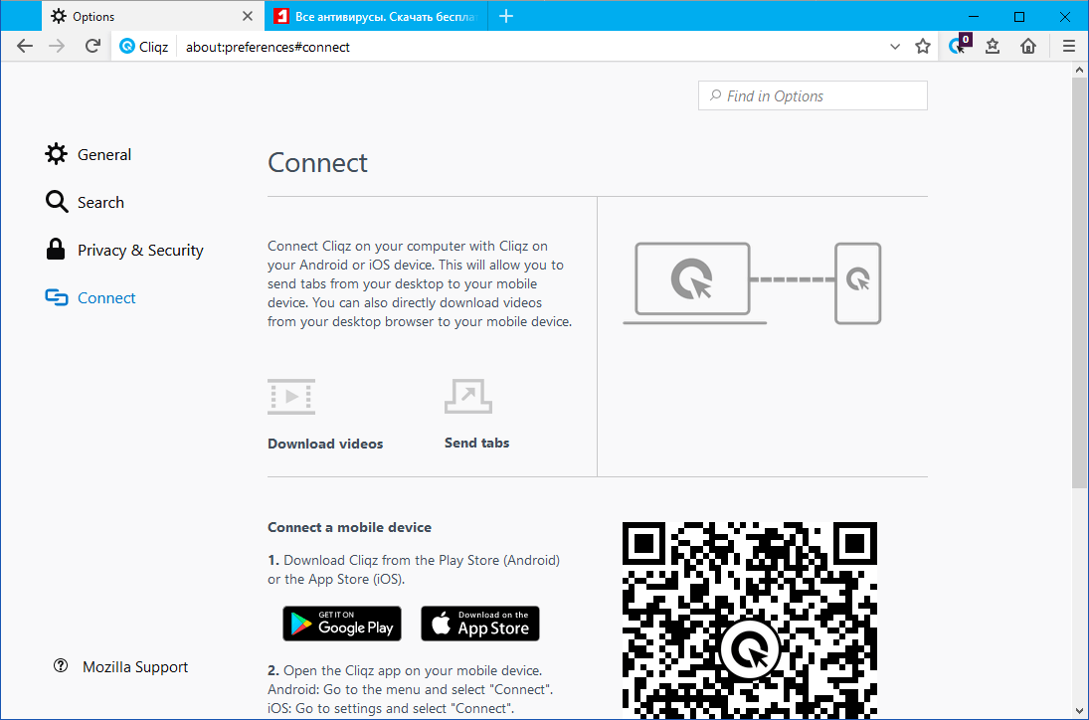
Task: Click the Mozilla Support question mark icon
Action: pyautogui.click(x=61, y=666)
